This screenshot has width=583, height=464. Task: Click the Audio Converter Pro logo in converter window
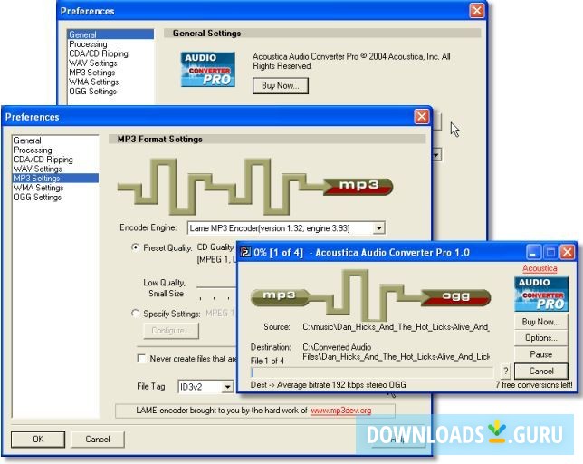pos(541,294)
